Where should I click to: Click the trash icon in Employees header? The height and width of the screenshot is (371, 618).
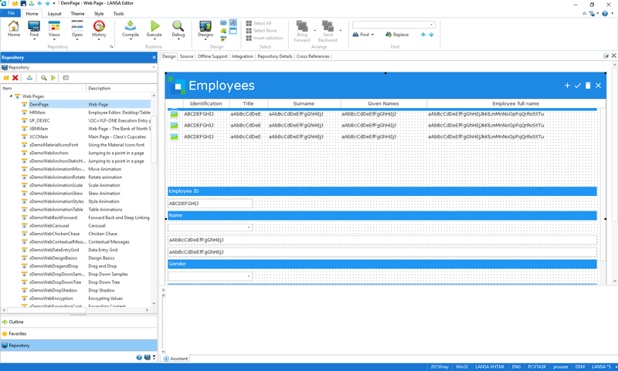pyautogui.click(x=588, y=86)
